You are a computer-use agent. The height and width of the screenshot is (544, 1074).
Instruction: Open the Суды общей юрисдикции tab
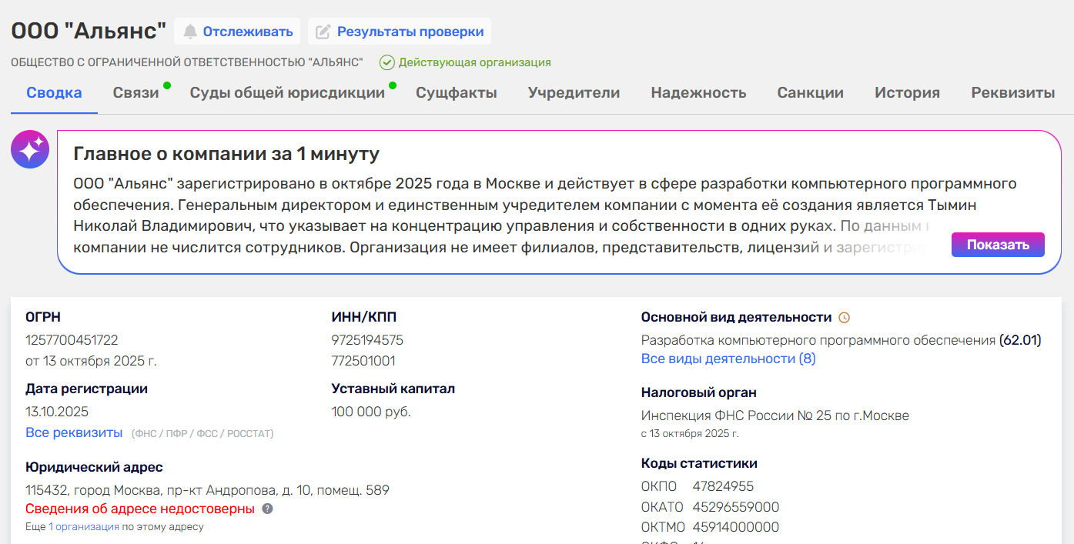click(x=287, y=93)
